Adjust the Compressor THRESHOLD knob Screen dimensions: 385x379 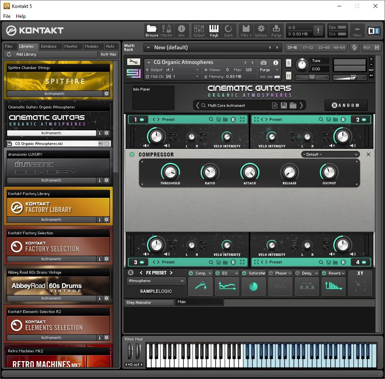[x=170, y=172]
